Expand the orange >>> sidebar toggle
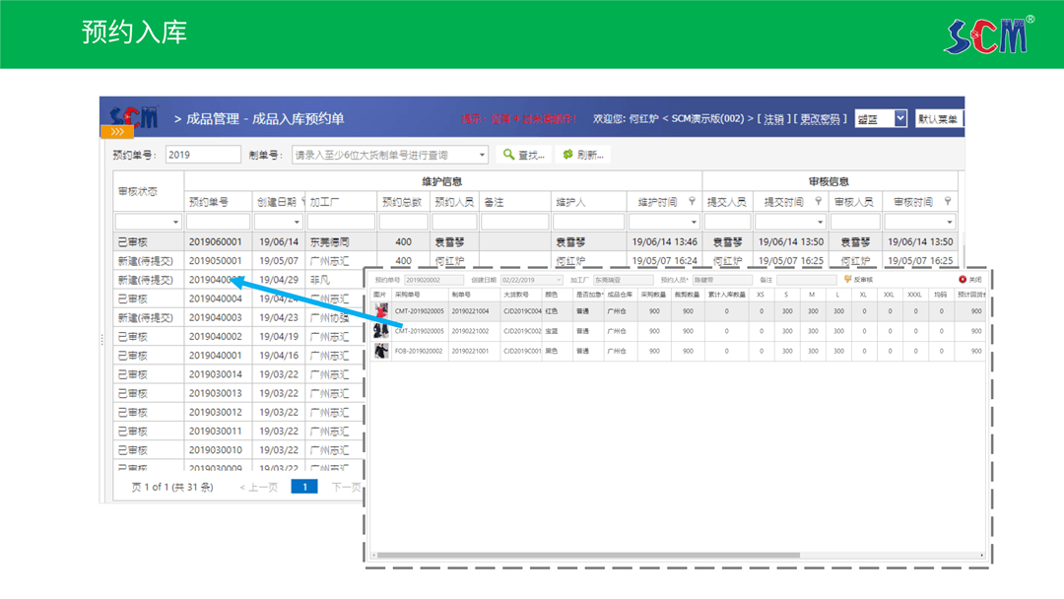Viewport: 1064px width, 599px height. [x=116, y=131]
